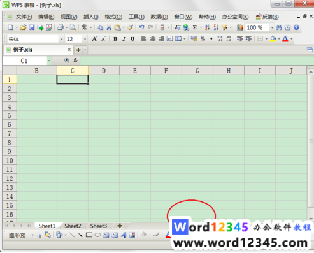The height and width of the screenshot is (253, 314).
Task: Open the zoom 100 % dropdown
Action: pos(272,27)
